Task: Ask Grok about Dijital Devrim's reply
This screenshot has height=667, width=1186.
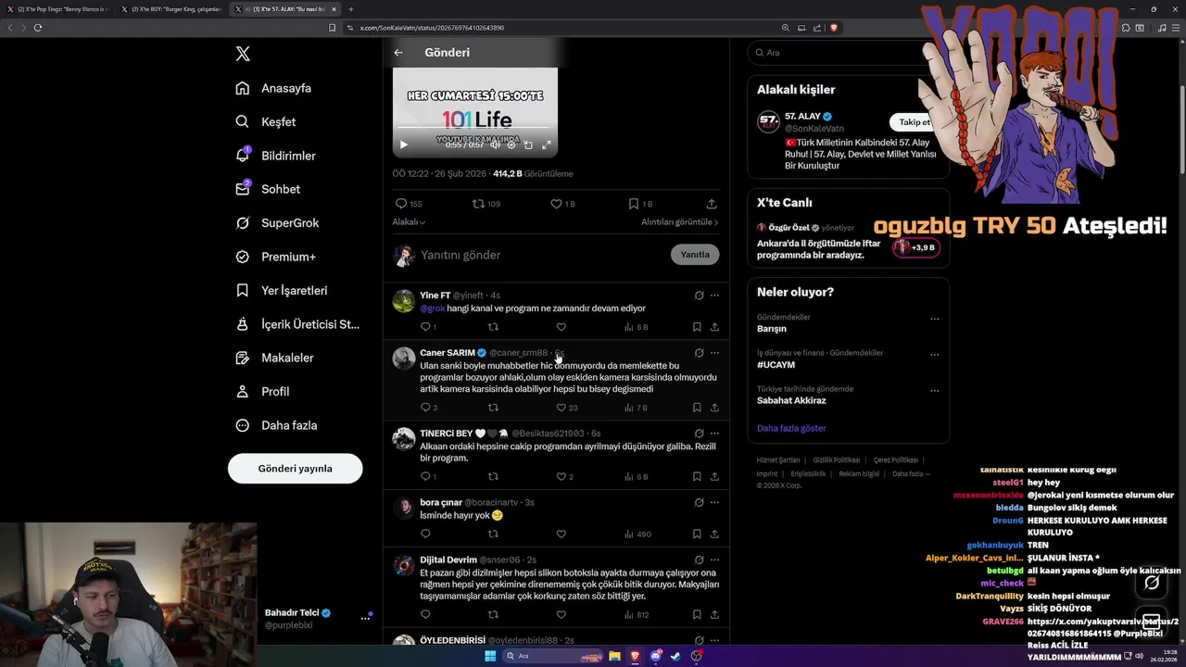Action: (x=699, y=560)
